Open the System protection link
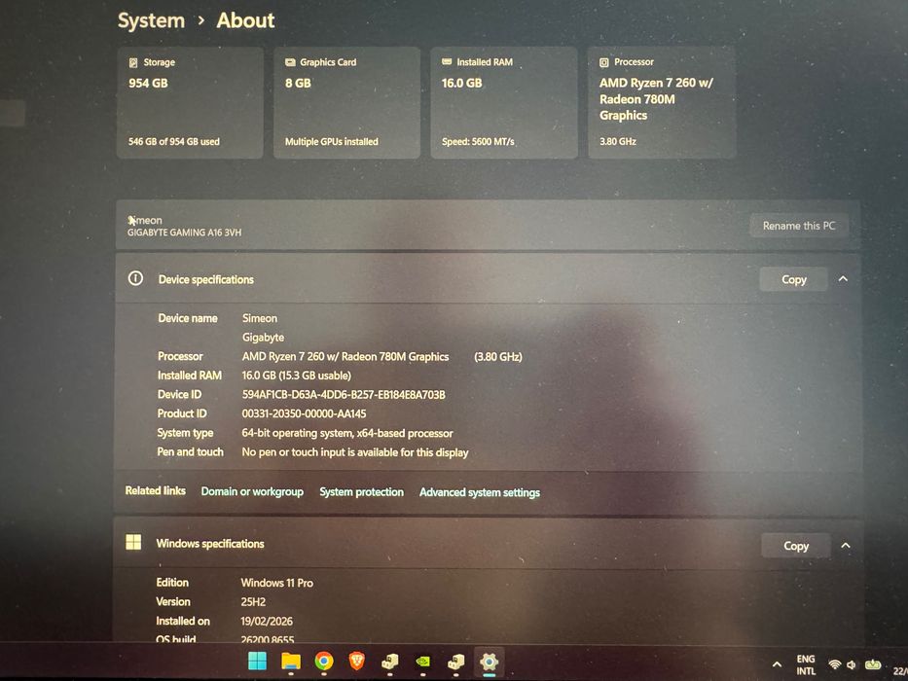The width and height of the screenshot is (908, 681). click(361, 491)
